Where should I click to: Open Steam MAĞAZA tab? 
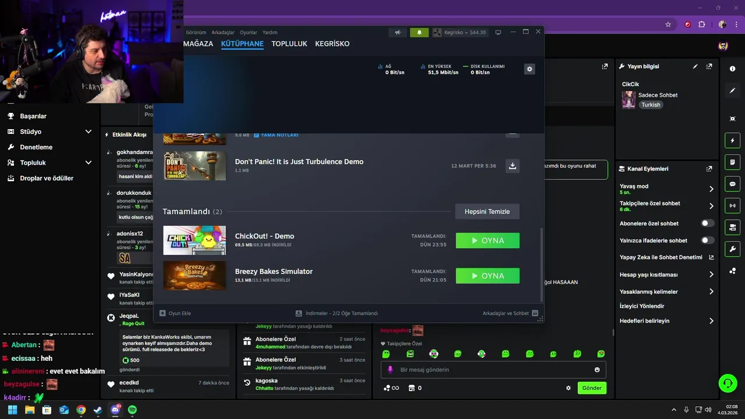[x=198, y=44]
